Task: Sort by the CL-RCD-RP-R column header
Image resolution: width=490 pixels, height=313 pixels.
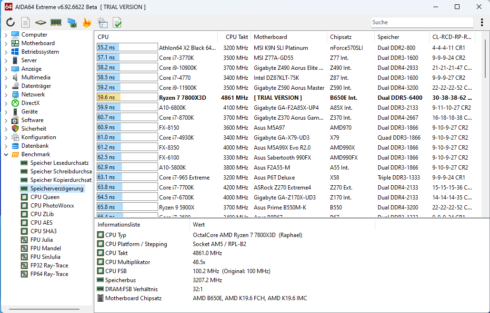Action: tap(452, 37)
